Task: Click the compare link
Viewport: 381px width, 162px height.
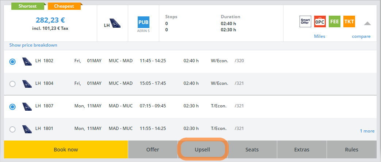Action: pyautogui.click(x=361, y=36)
